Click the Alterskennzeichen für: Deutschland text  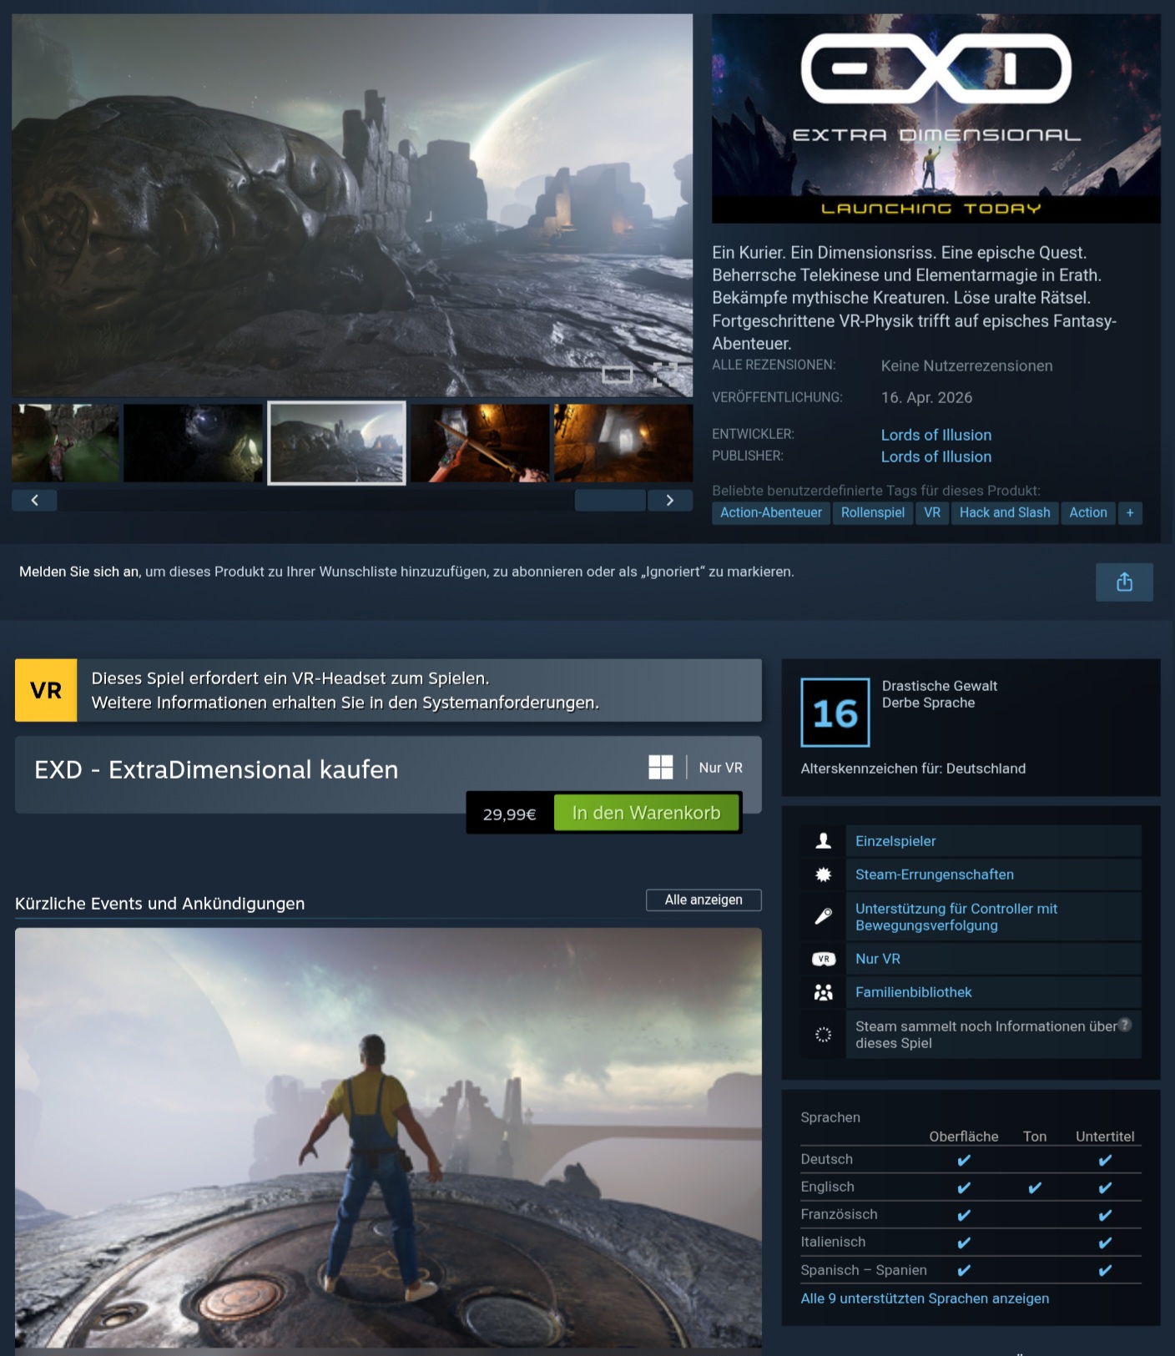click(913, 769)
